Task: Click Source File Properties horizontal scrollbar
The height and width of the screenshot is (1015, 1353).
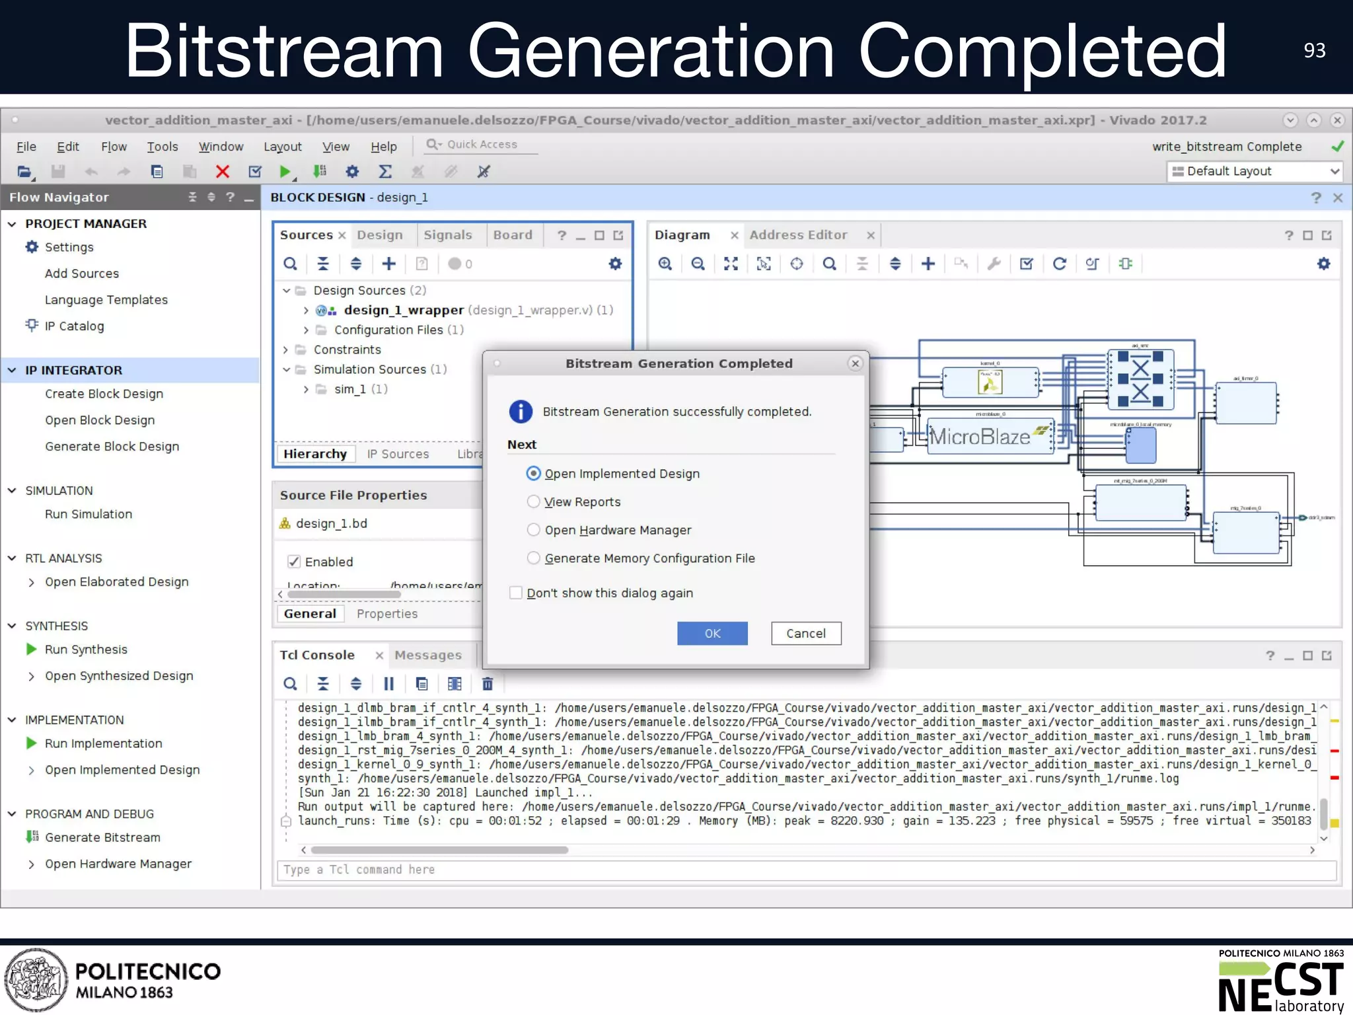Action: (x=344, y=595)
